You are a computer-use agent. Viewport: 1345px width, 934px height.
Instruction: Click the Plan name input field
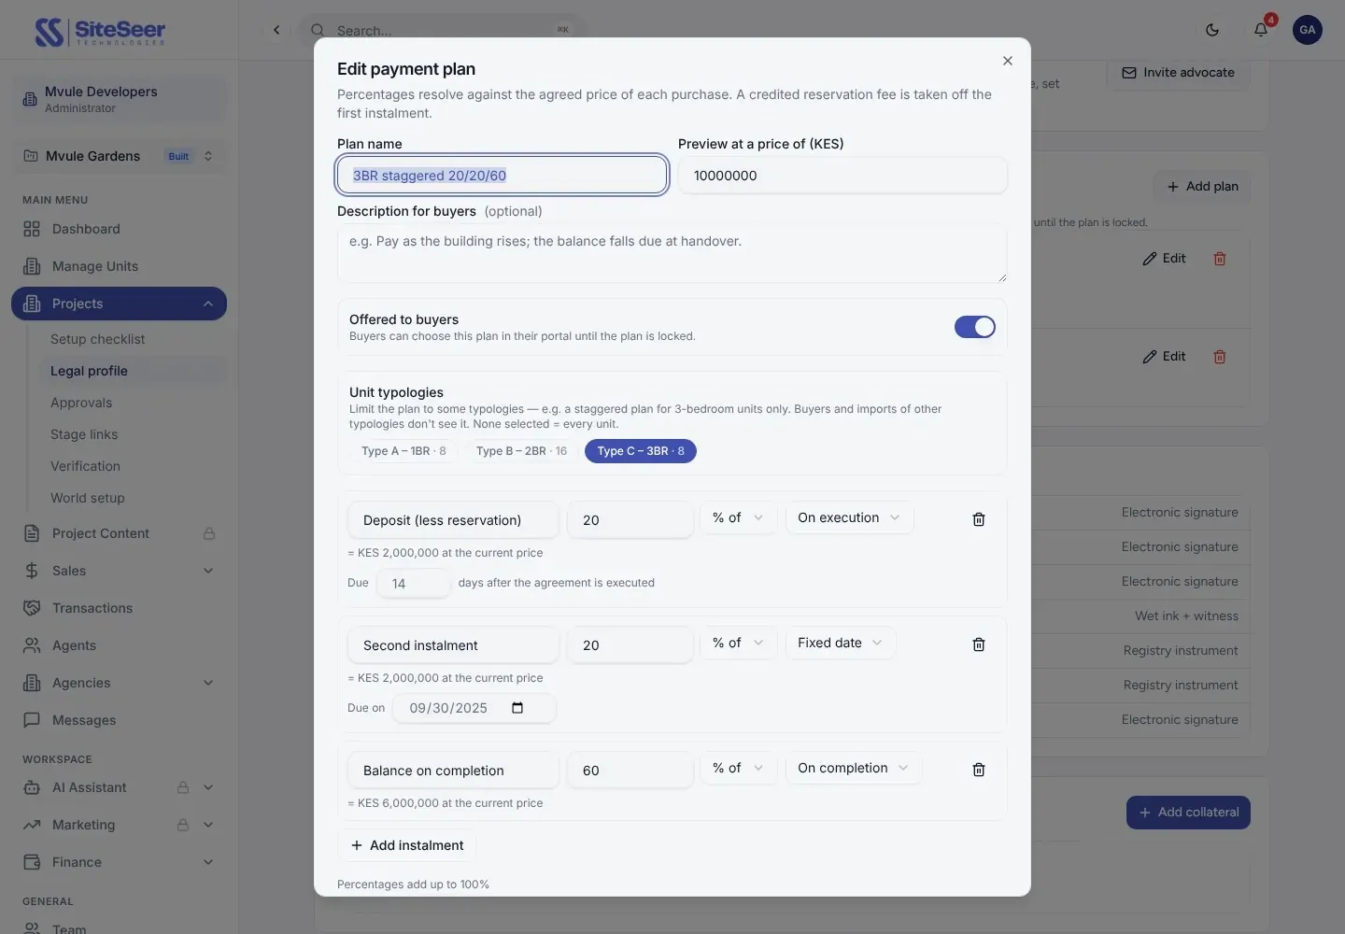(x=503, y=175)
